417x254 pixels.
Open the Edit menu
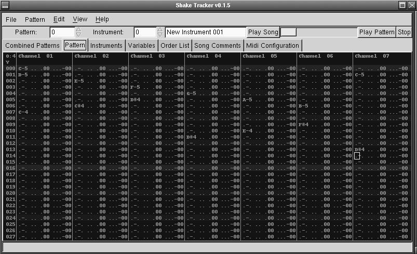(59, 19)
